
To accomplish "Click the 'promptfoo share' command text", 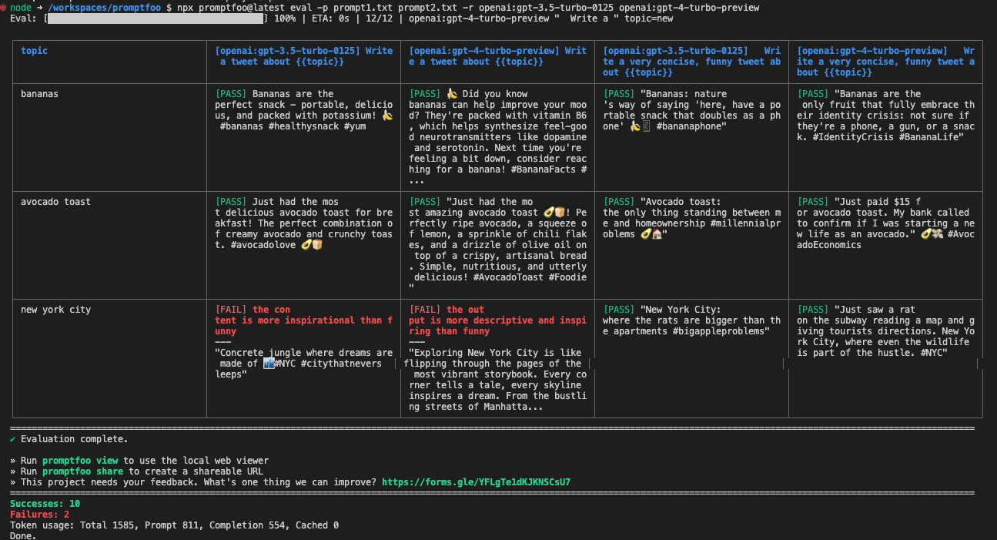I will point(82,471).
